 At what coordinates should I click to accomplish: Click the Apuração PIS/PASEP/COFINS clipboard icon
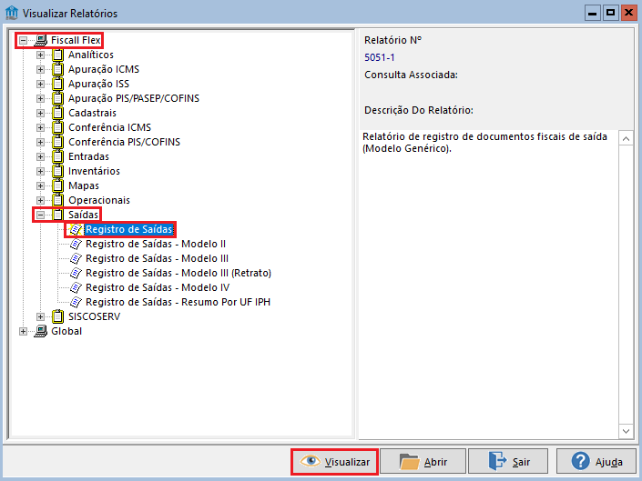tap(58, 98)
